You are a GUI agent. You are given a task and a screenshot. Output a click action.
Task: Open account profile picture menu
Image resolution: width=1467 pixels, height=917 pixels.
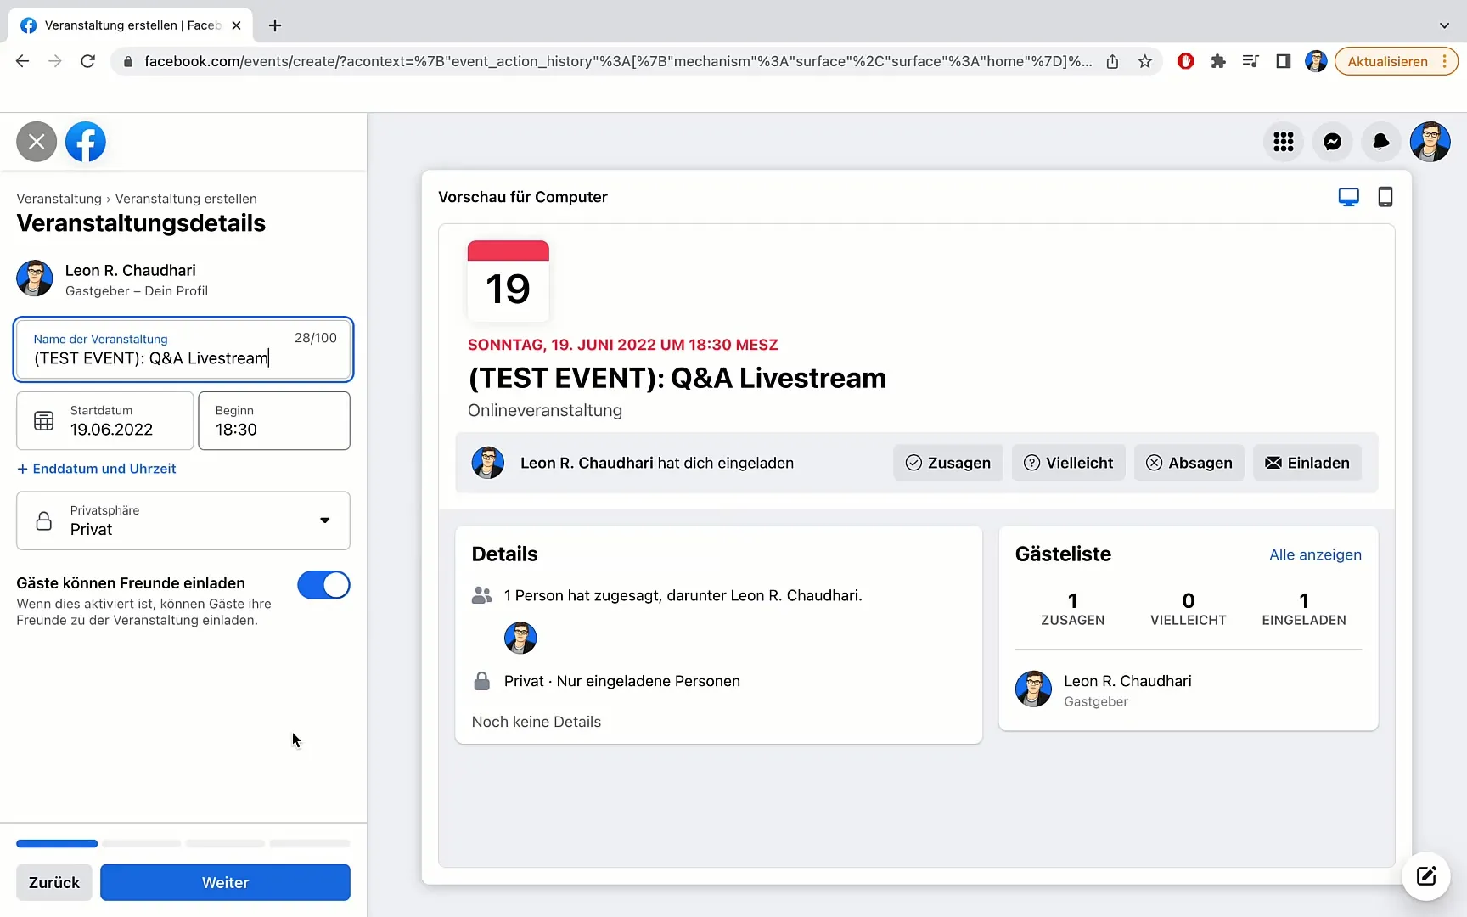click(1430, 142)
